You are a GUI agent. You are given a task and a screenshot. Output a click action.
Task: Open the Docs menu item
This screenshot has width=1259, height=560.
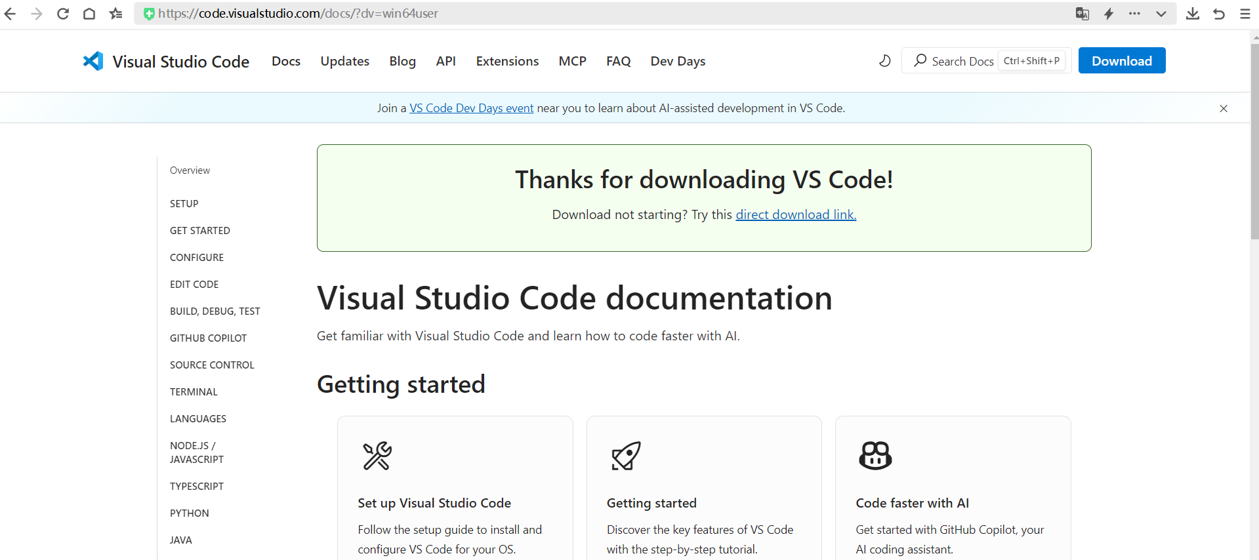tap(286, 61)
